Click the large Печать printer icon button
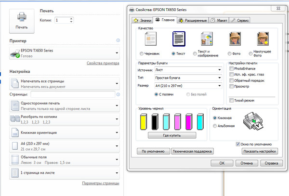 pyautogui.click(x=22, y=21)
